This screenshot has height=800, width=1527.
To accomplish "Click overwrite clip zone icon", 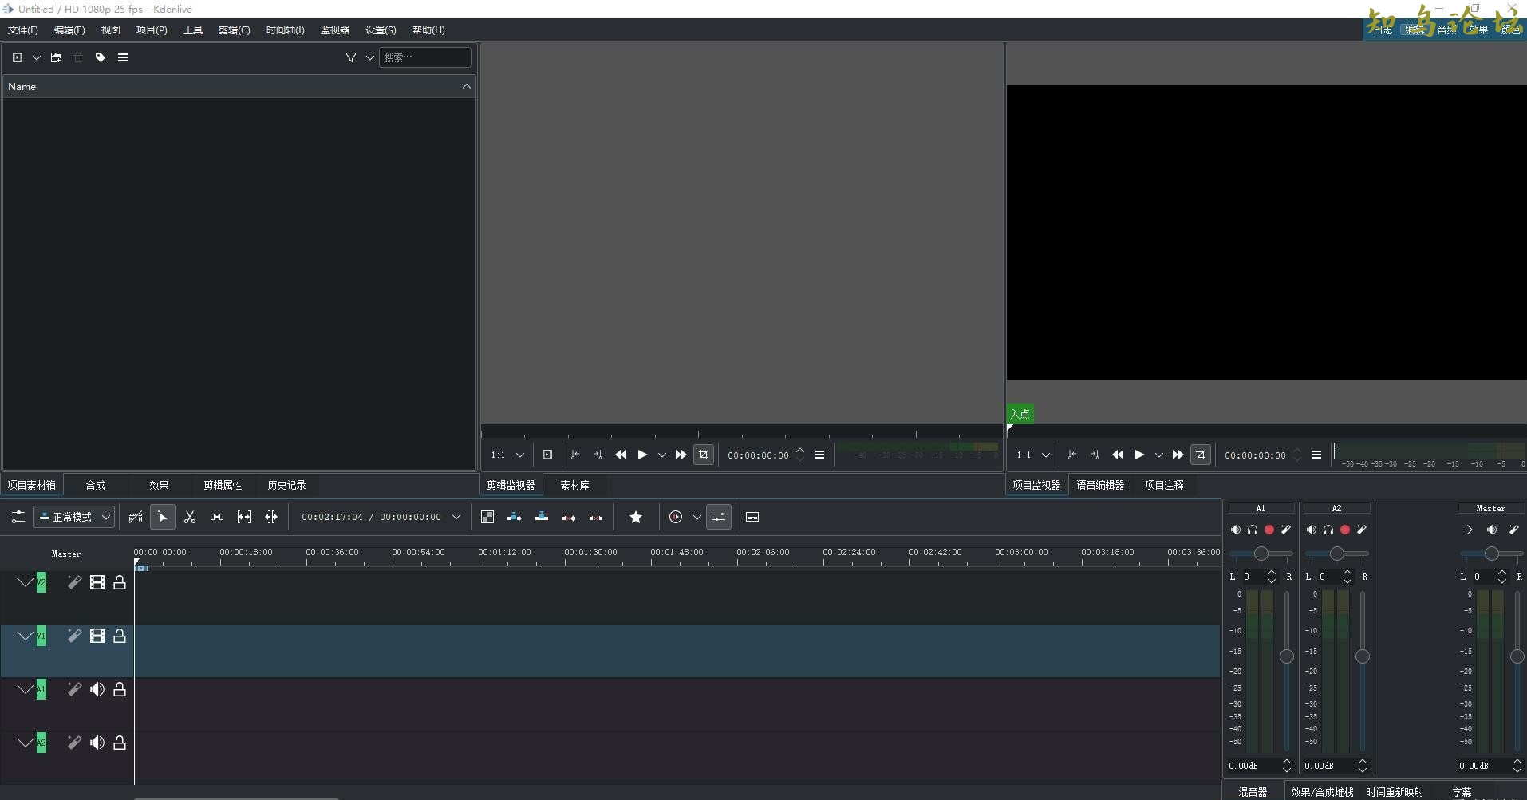I will [x=542, y=517].
